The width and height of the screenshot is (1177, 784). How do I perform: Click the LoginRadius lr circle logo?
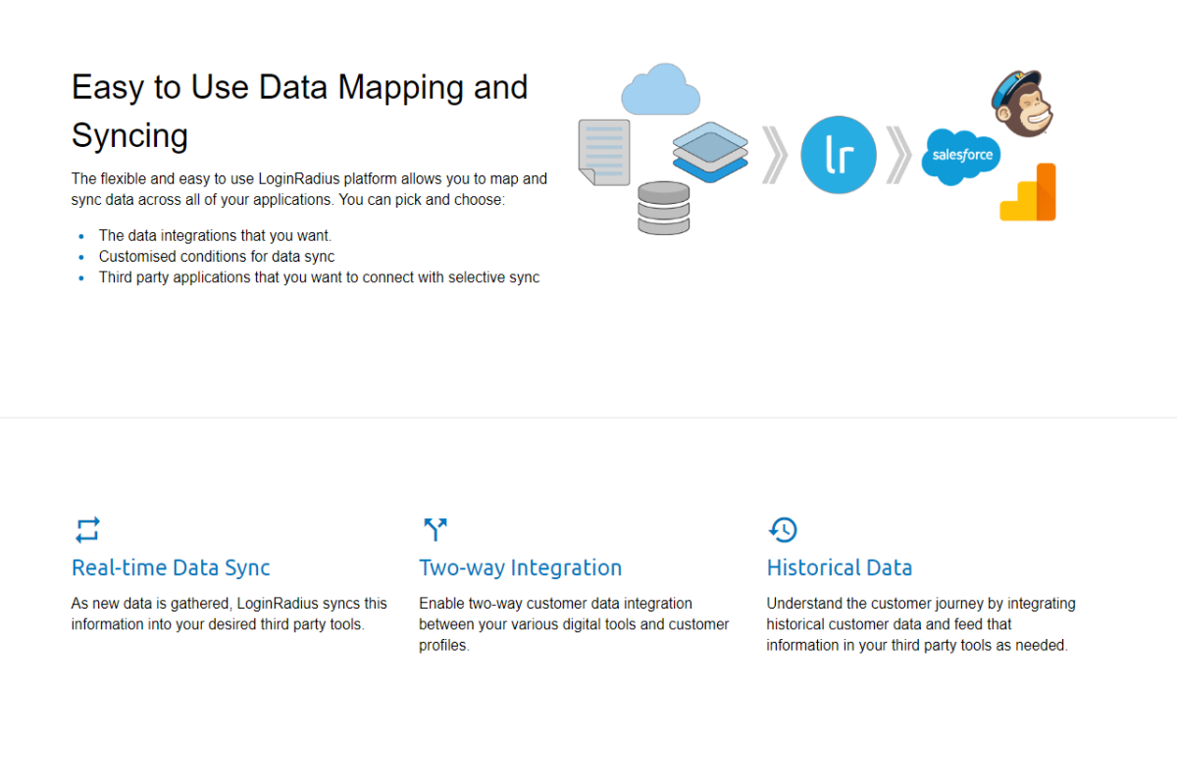click(x=839, y=155)
